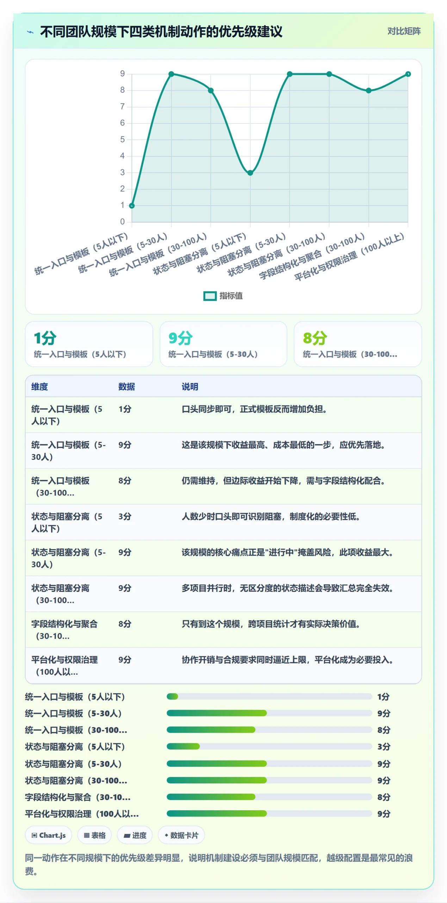Select the first chart point at value 1

click(x=132, y=206)
